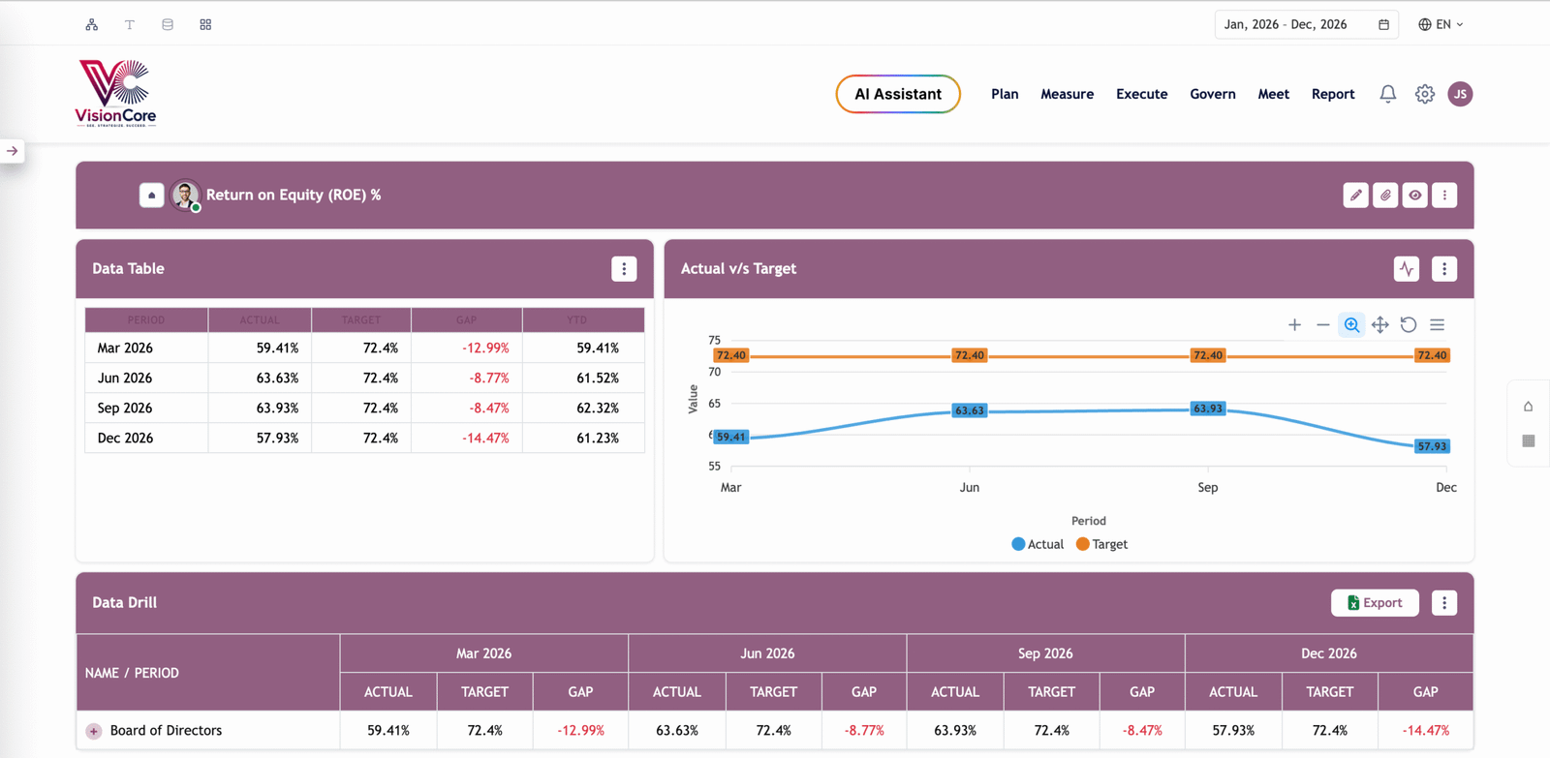
Task: Reset the chart zoom
Action: click(x=1409, y=325)
